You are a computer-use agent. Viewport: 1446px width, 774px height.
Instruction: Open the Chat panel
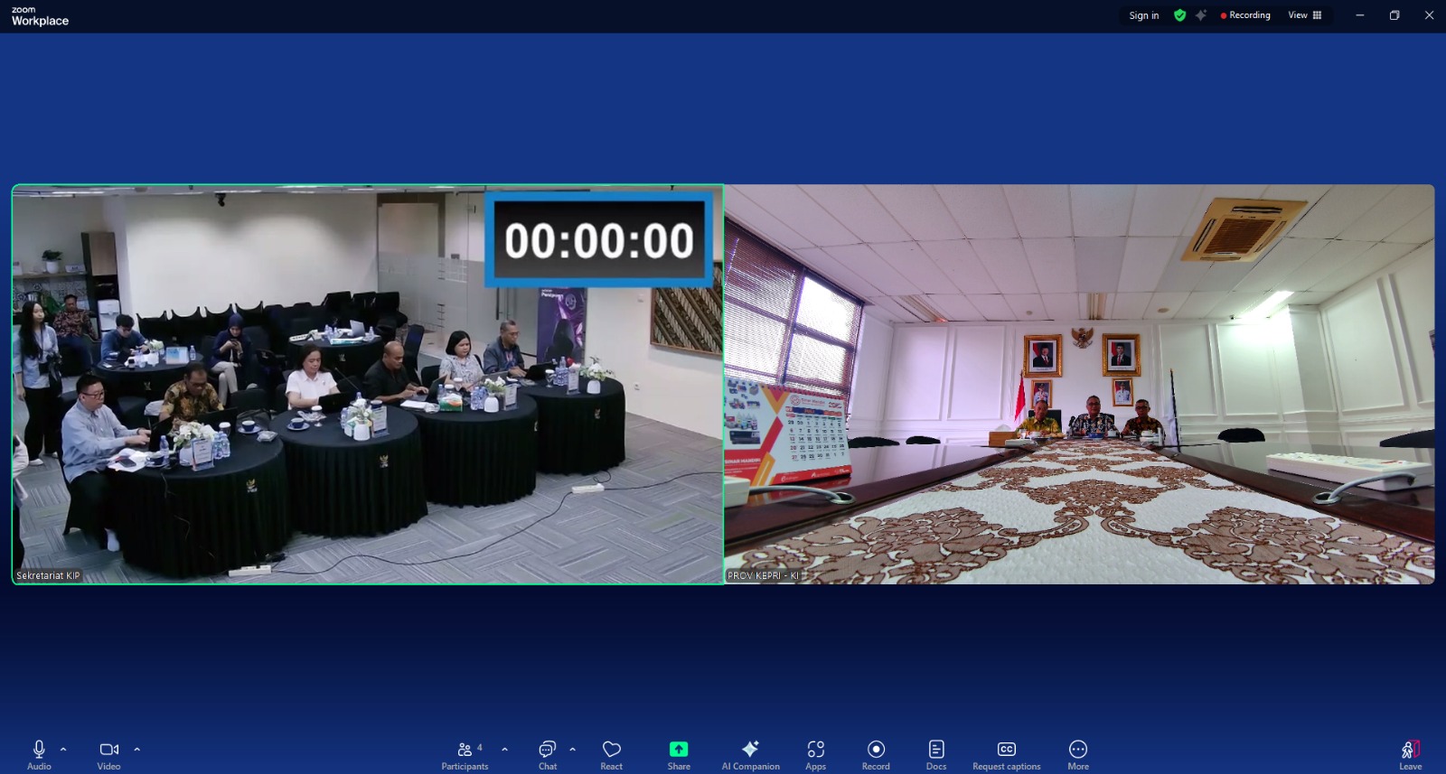tap(548, 753)
